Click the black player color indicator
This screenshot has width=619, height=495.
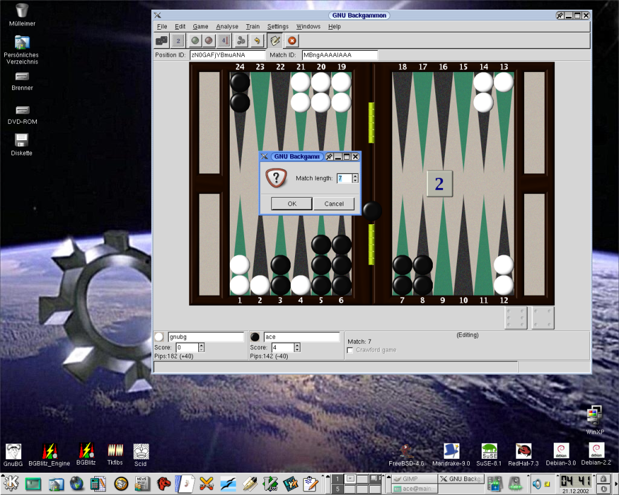coord(255,337)
